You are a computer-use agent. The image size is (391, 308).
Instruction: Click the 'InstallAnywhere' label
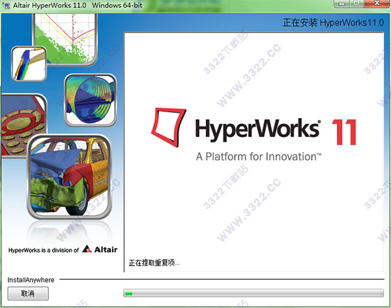tap(31, 280)
